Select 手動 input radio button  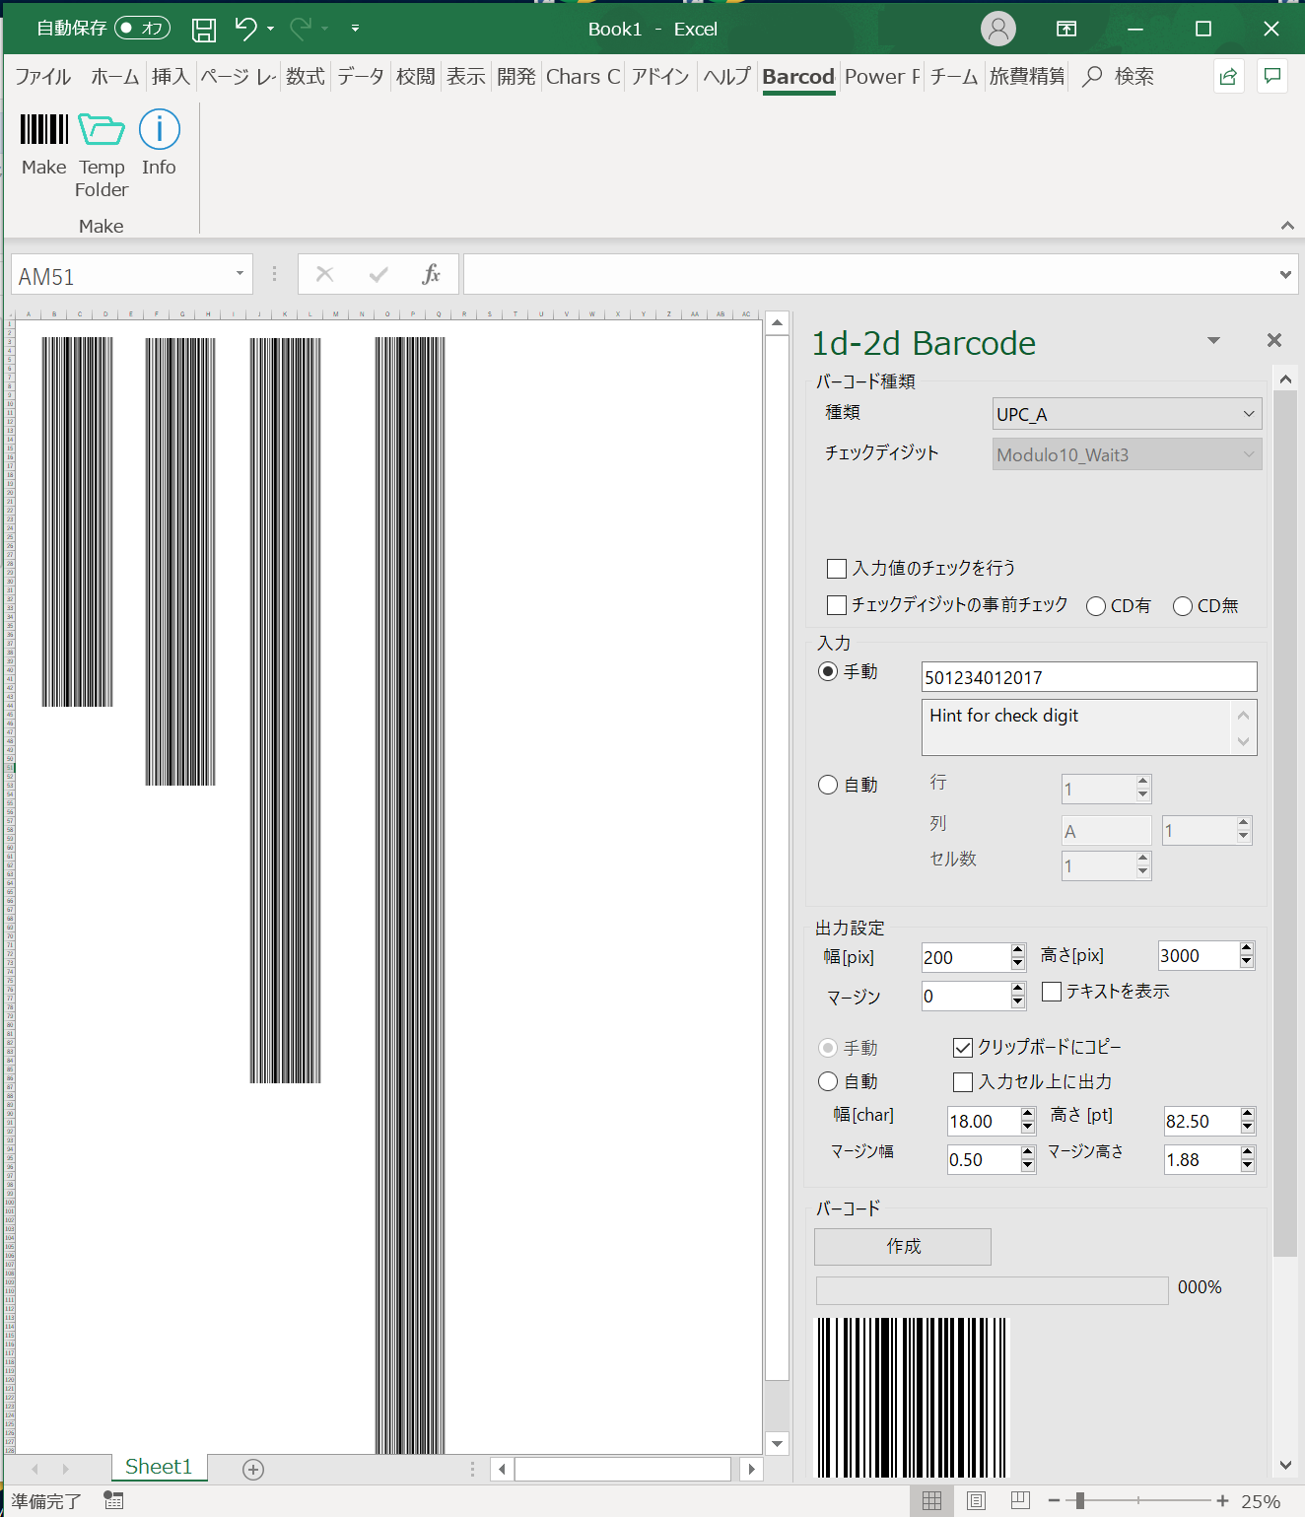point(828,671)
